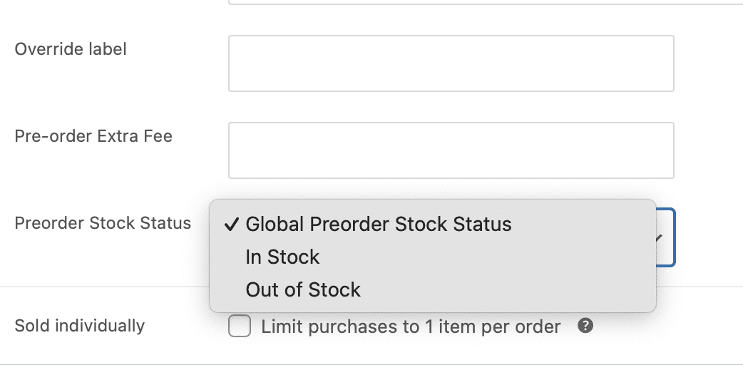Pick 'Out of Stock' from the list
This screenshot has width=743, height=365.
coord(303,290)
